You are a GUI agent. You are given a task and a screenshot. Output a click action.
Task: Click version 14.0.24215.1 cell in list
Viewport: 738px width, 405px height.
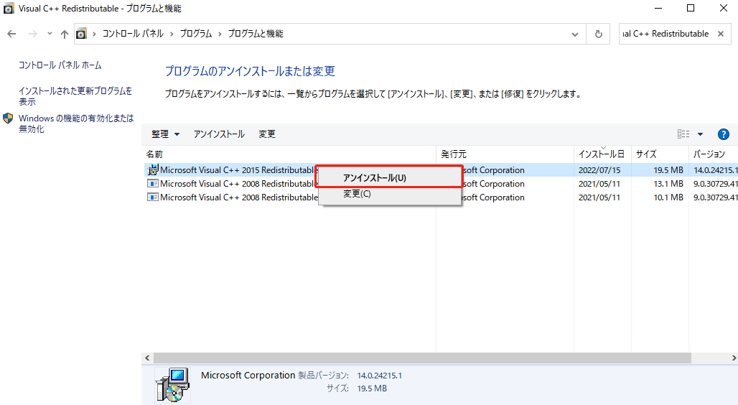[716, 170]
